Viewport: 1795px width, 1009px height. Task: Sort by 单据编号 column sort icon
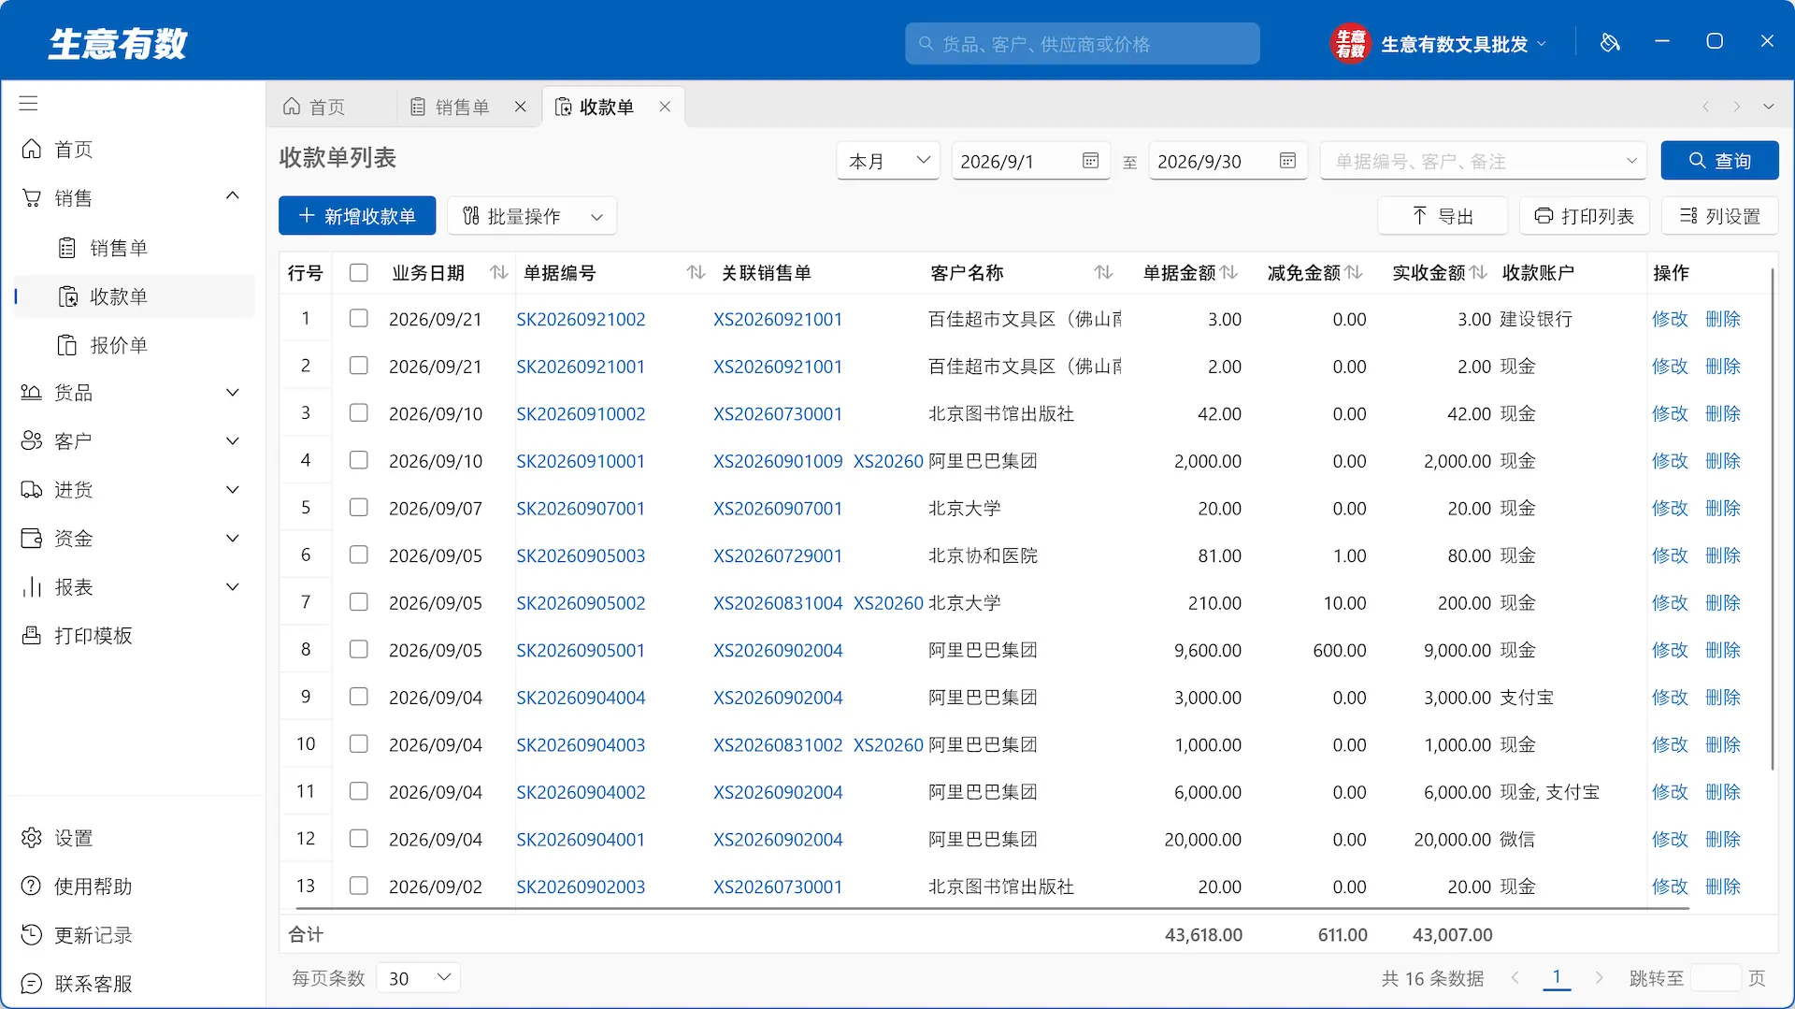696,272
